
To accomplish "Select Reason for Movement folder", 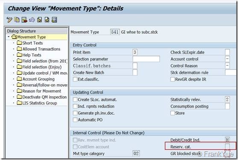I will (39, 91).
